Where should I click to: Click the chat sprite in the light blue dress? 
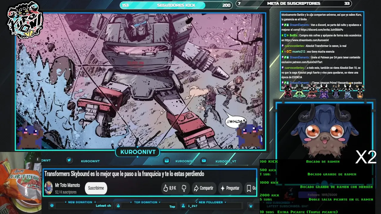(x=348, y=91)
